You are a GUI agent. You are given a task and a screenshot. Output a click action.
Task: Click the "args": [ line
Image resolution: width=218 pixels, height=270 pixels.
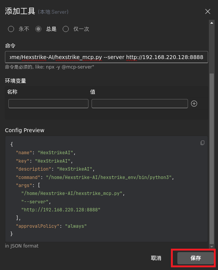(28, 185)
